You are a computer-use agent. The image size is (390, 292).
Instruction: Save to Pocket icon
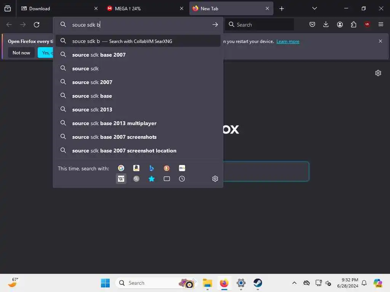coord(312,24)
